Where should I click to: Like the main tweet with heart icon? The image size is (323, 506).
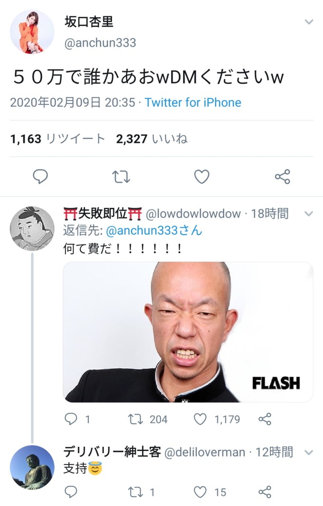point(201,177)
